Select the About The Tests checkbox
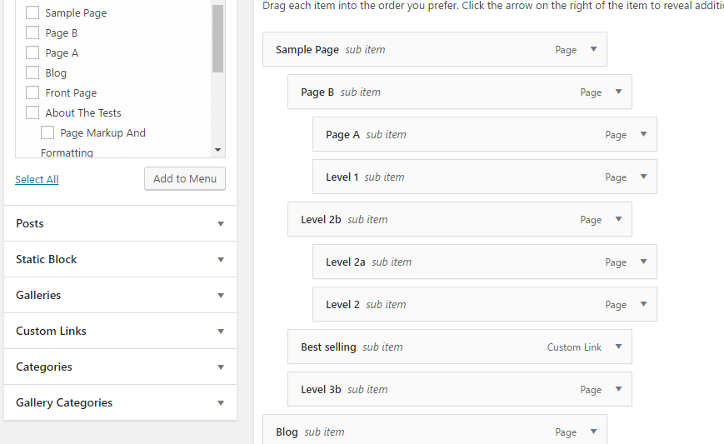 click(32, 112)
